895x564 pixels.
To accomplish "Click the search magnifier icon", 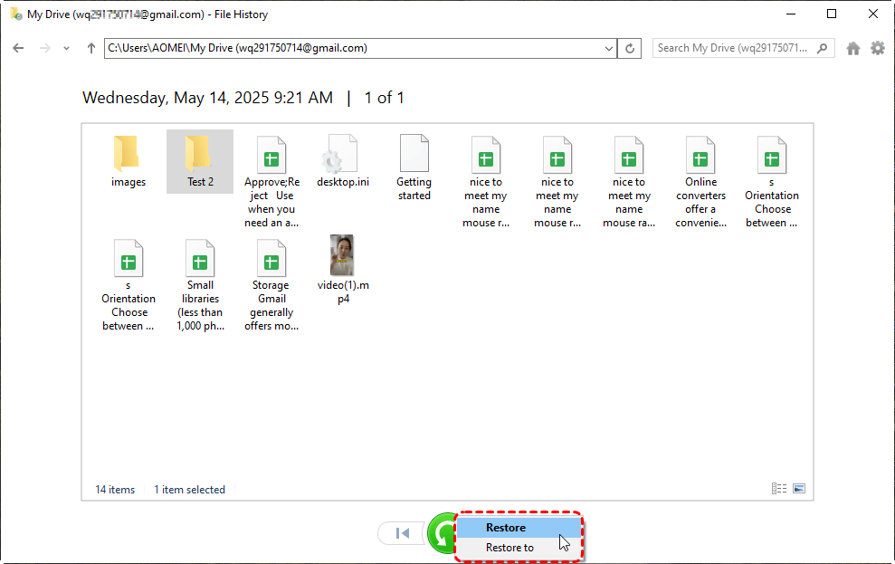I will (x=822, y=48).
